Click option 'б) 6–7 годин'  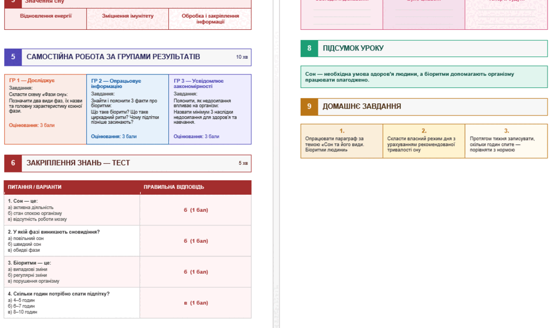pos(21,306)
